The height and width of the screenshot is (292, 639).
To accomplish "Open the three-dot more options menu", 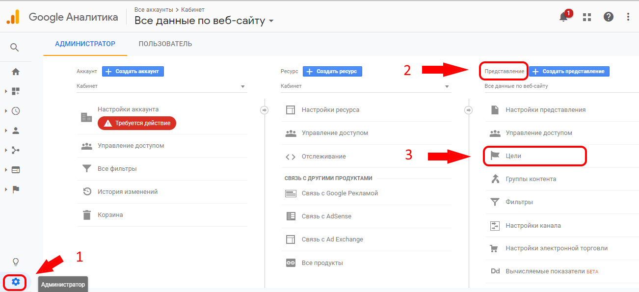I will (628, 17).
